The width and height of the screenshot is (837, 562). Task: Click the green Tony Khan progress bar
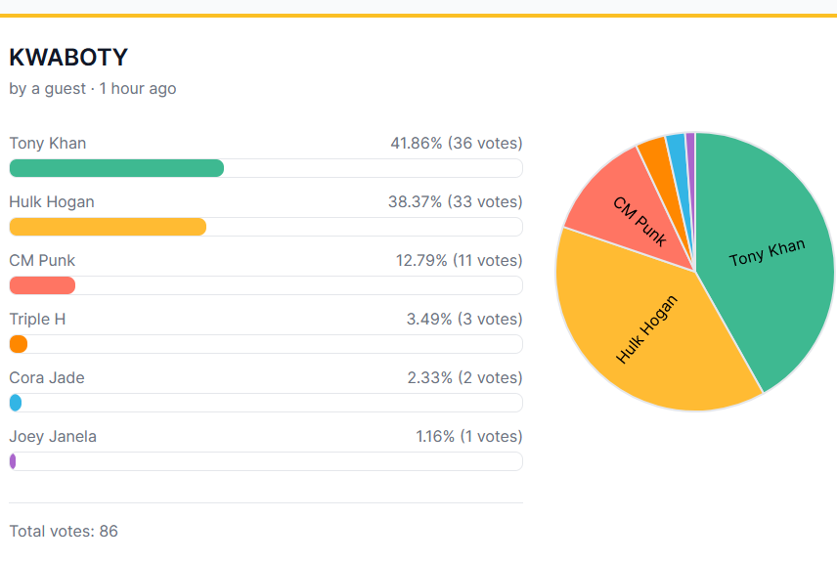116,168
